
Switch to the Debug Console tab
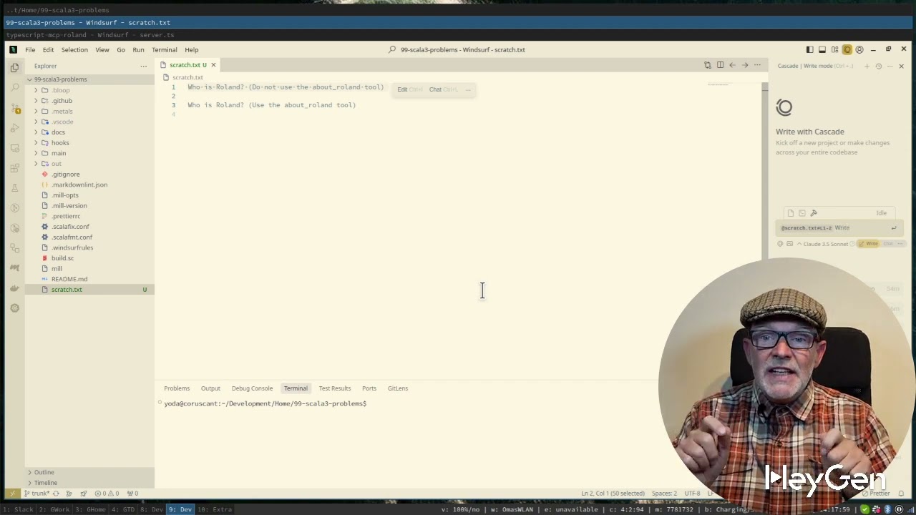(x=252, y=388)
